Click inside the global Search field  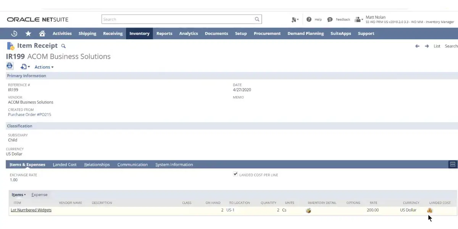177,19
